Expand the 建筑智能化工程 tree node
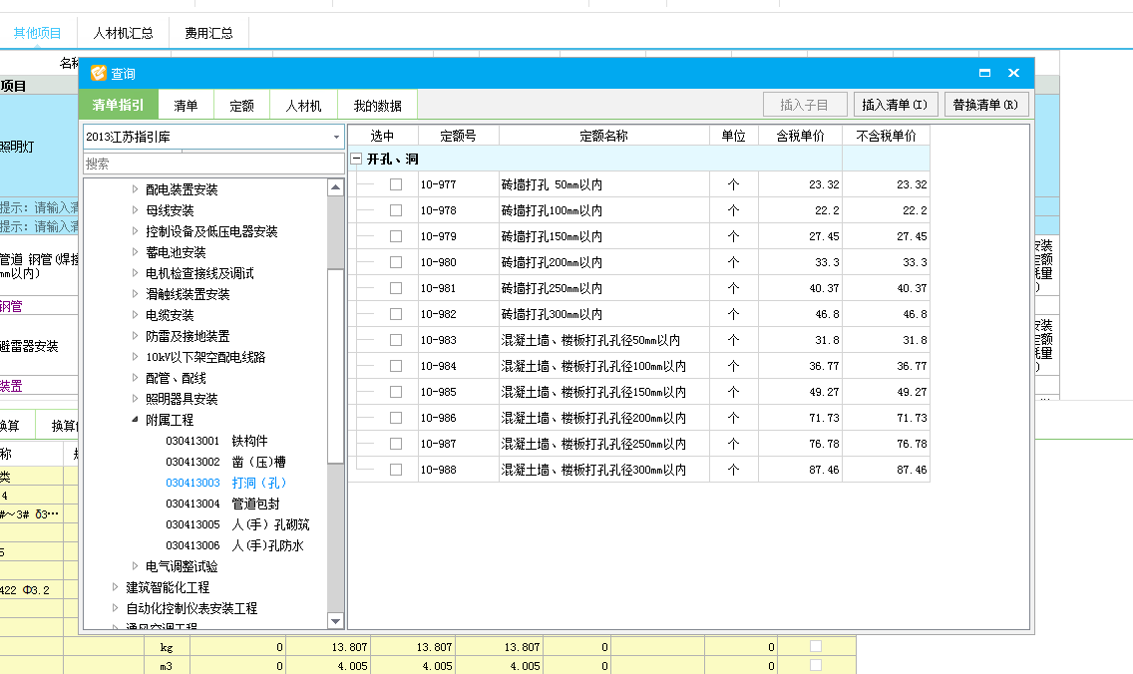Image resolution: width=1133 pixels, height=674 pixels. [x=116, y=587]
